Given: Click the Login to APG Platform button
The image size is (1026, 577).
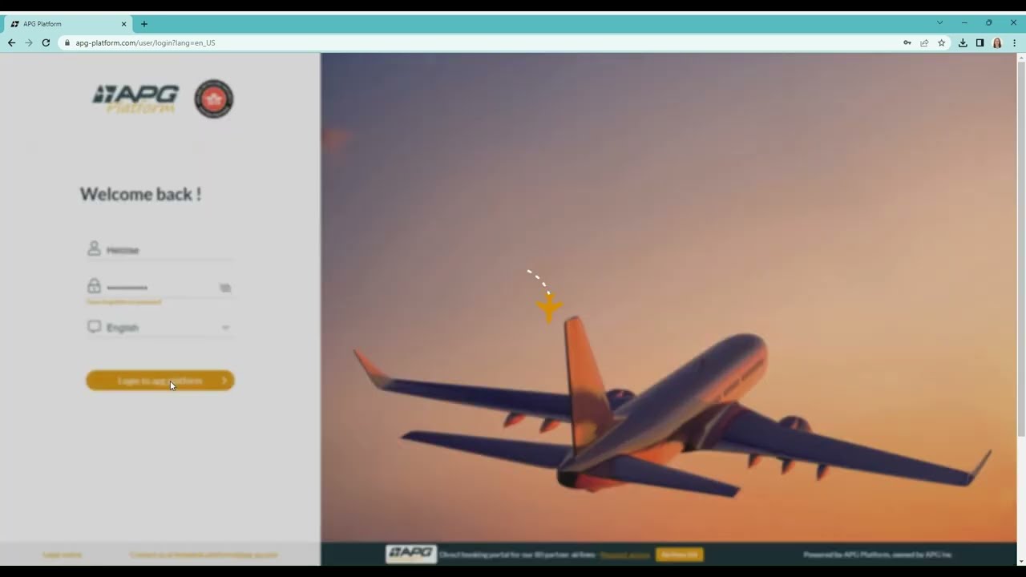Looking at the screenshot, I should pyautogui.click(x=160, y=381).
